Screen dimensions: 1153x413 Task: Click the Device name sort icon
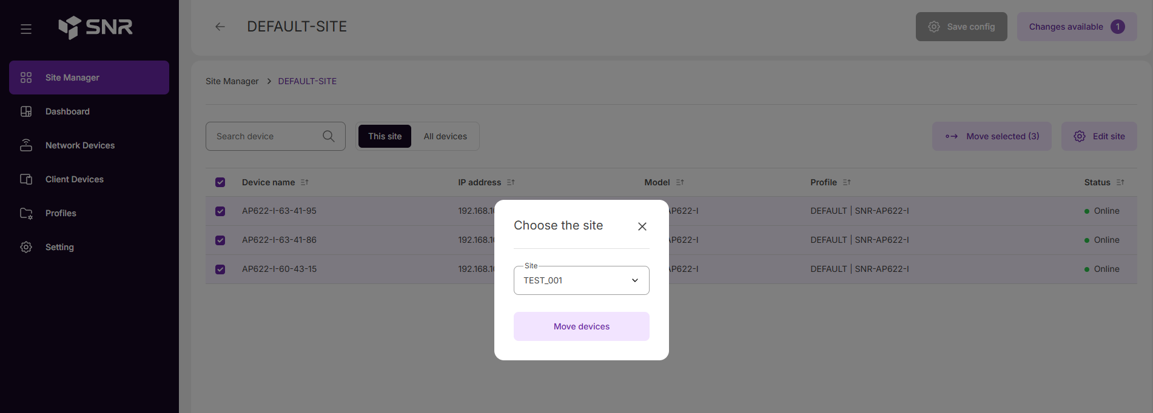(304, 182)
